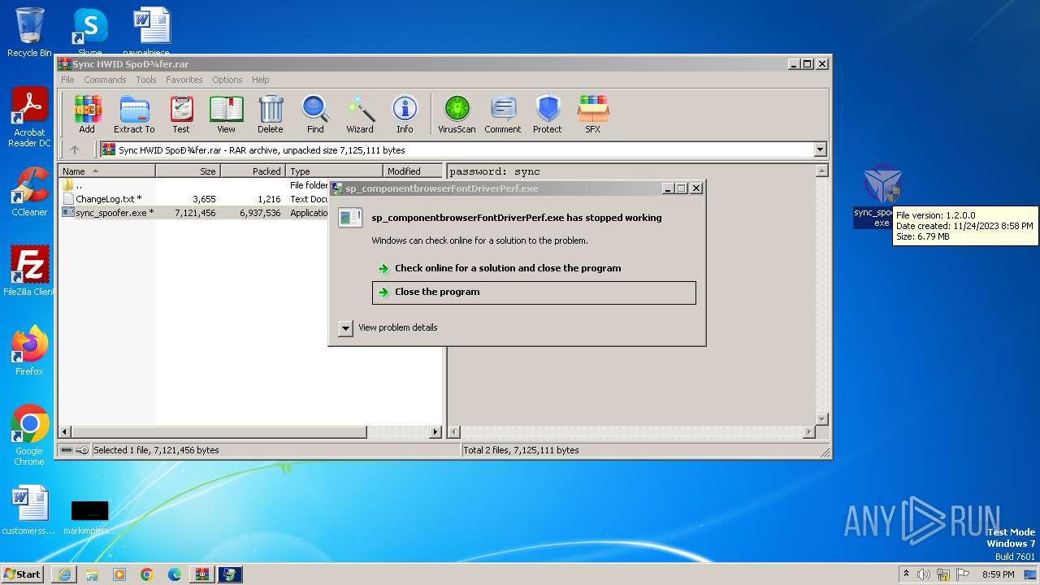This screenshot has width=1040, height=585.
Task: Open Edge browser from taskbar
Action: coord(175,574)
